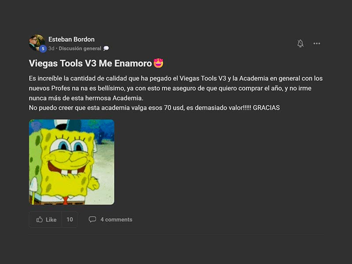Click the 3d post timestamp
Image resolution: width=352 pixels, height=264 pixels.
[x=51, y=48]
